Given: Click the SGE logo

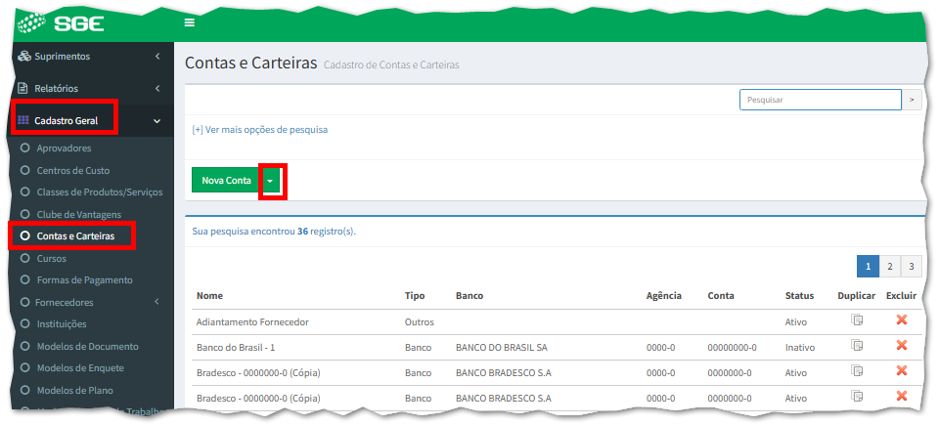Looking at the screenshot, I should point(61,23).
